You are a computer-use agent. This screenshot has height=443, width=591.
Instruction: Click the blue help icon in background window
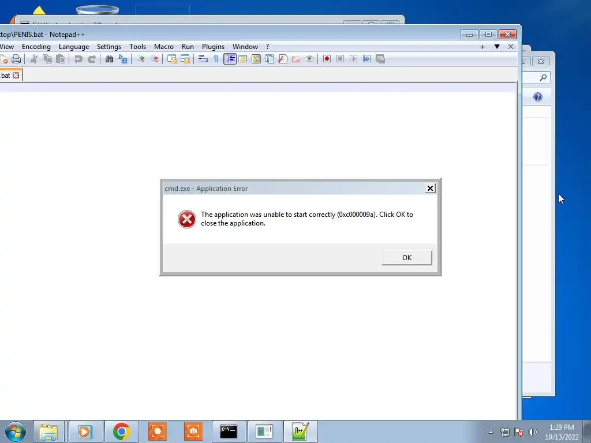click(x=538, y=97)
